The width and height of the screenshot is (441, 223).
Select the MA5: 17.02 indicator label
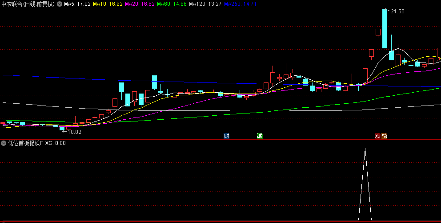(x=77, y=4)
